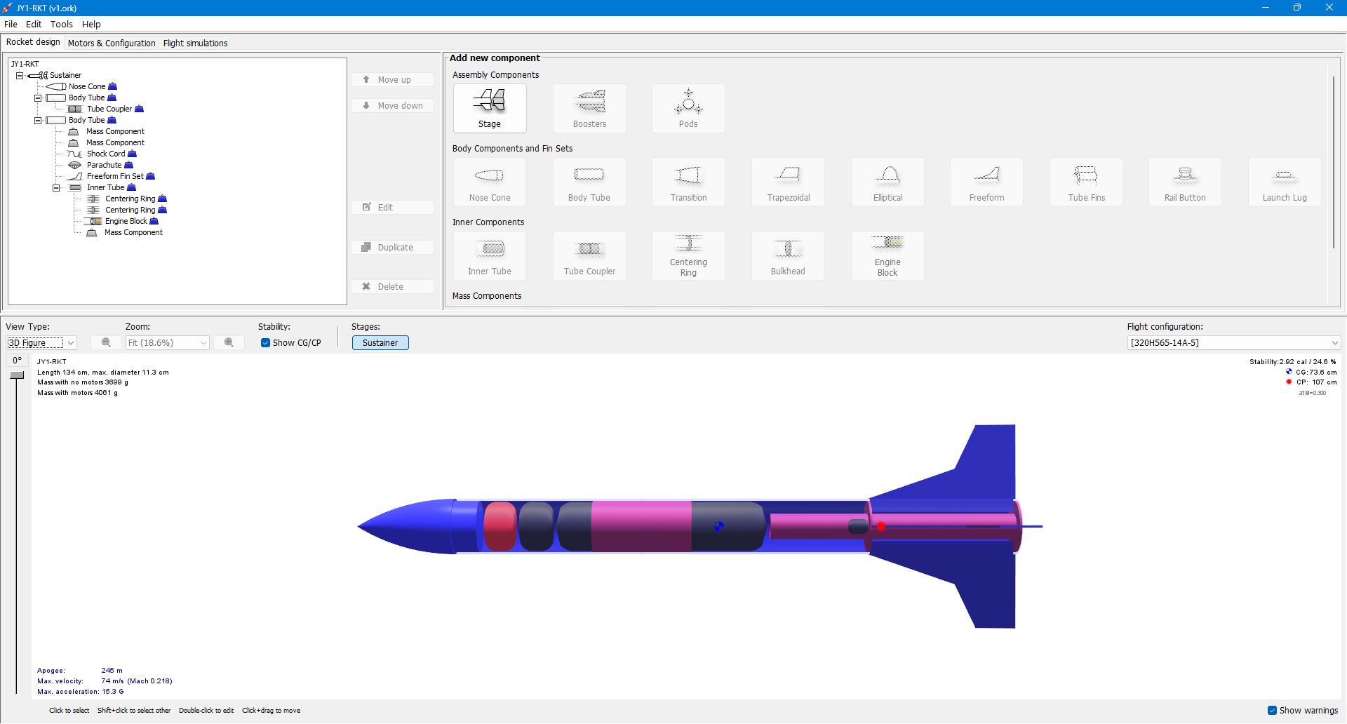Click the Edit component button
This screenshot has height=724, width=1347.
[392, 208]
